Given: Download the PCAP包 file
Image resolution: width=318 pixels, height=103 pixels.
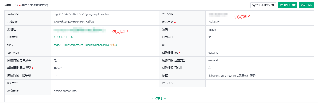Looking at the screenshot, I should [288, 5].
